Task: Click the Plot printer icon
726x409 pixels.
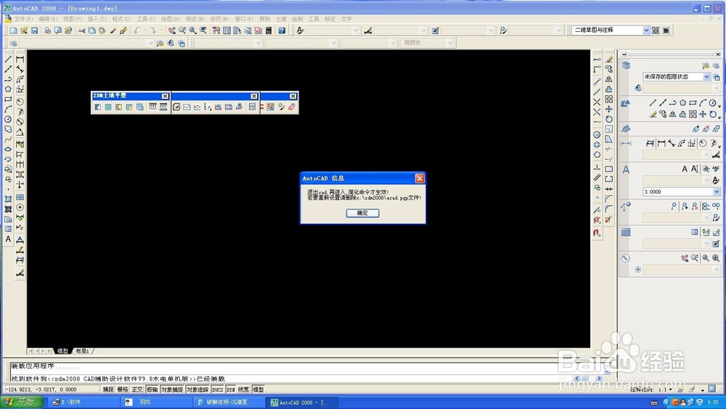Action: [47, 31]
